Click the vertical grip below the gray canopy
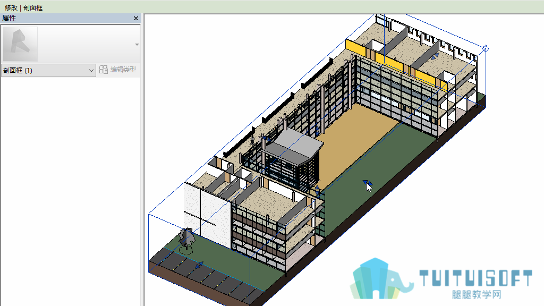This screenshot has width=544, height=306. 317,189
